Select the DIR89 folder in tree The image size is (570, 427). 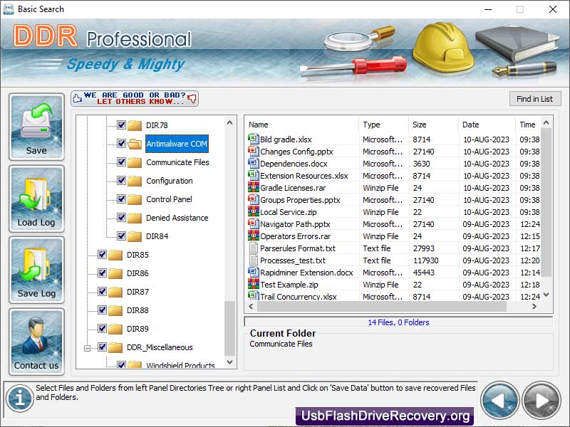click(x=138, y=329)
